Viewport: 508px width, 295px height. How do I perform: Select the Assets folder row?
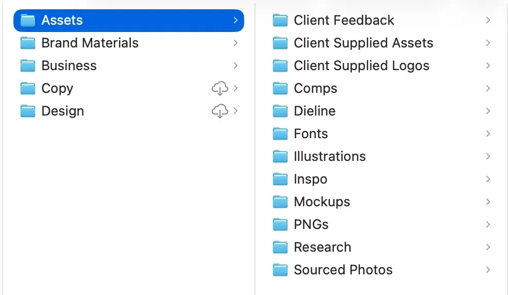coord(129,21)
